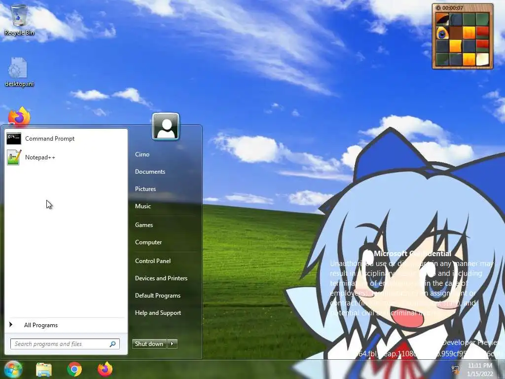The height and width of the screenshot is (379, 505).
Task: Open Control Panel
Action: pos(153,261)
